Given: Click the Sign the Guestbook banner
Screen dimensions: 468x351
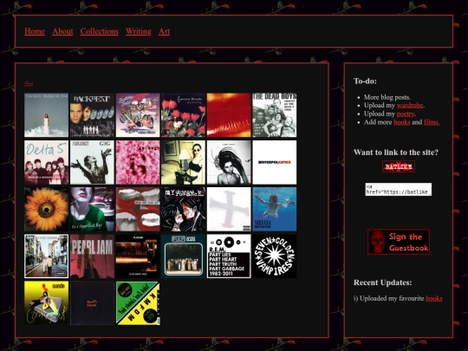Looking at the screenshot, I should (x=399, y=242).
